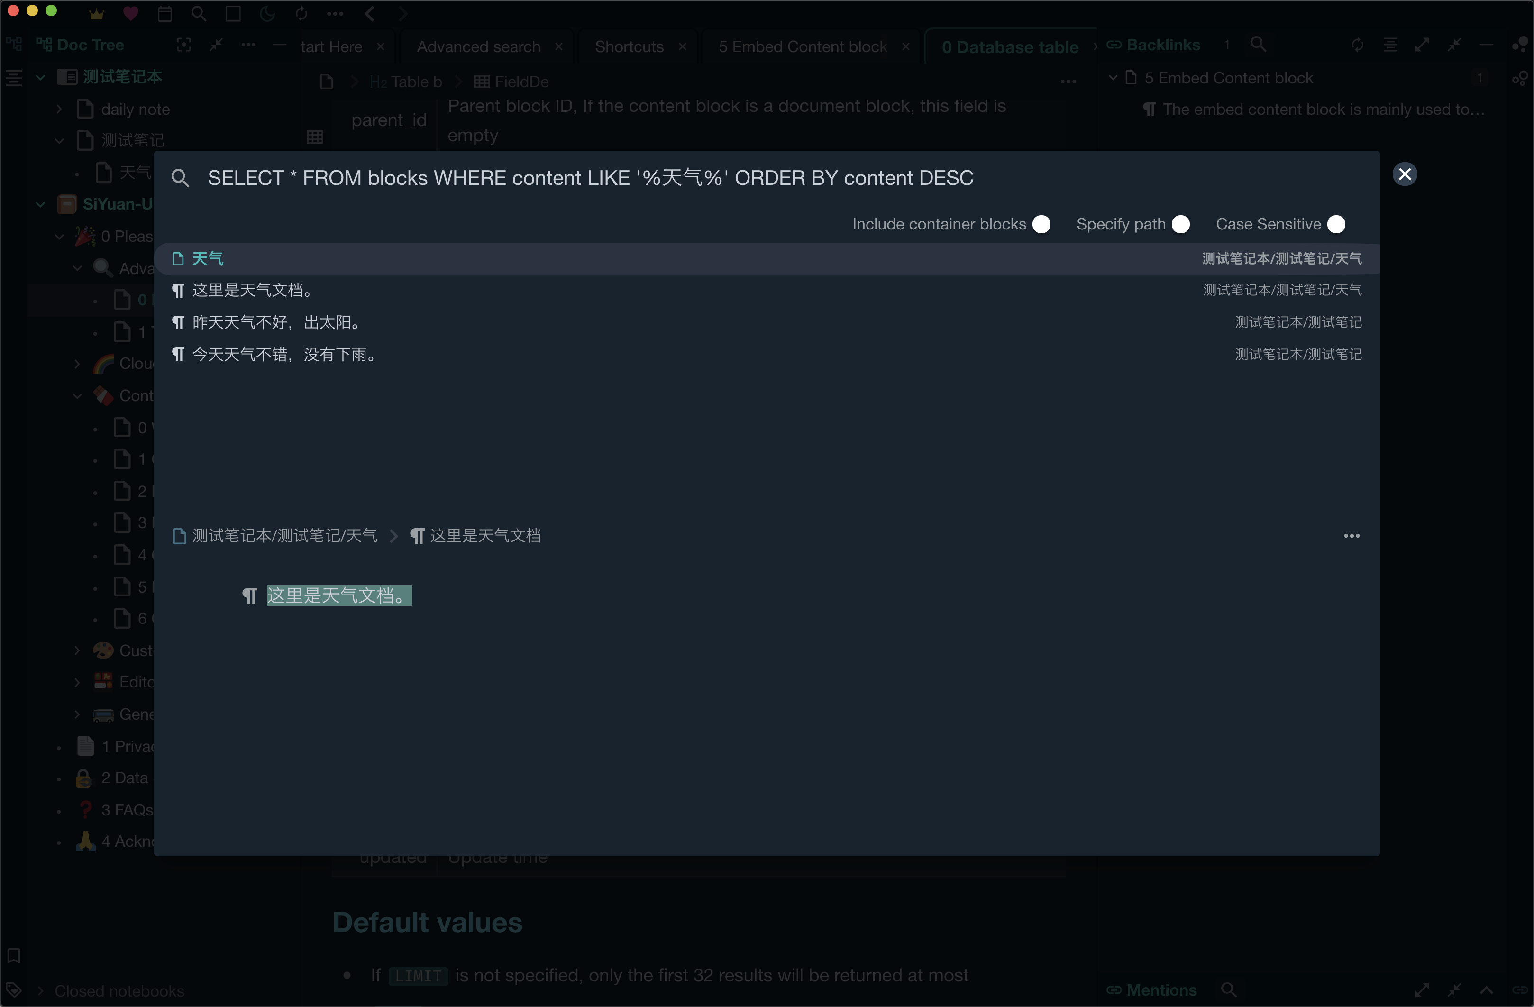1534x1007 pixels.
Task: Enable the Include container blocks toggle
Action: [x=1041, y=224]
